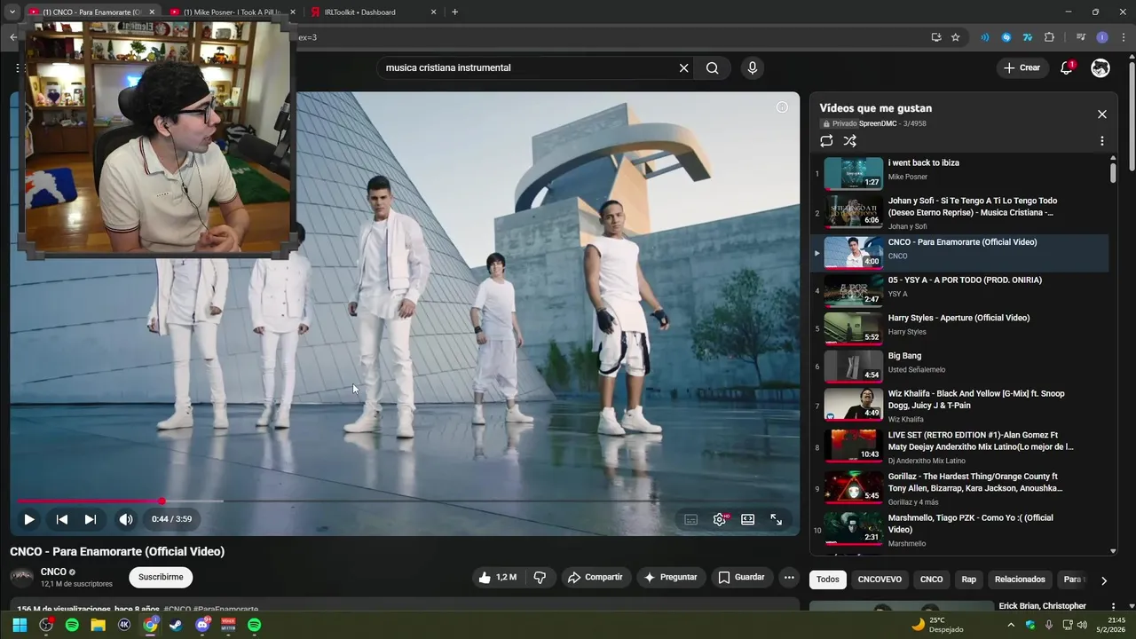Open video player settings gear
Image resolution: width=1136 pixels, height=639 pixels.
(720, 519)
